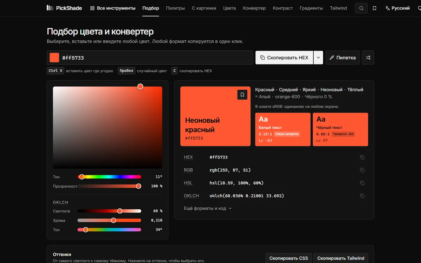This screenshot has width=421, height=263.
Task: Click the Оттенки section heading
Action: pos(62,255)
